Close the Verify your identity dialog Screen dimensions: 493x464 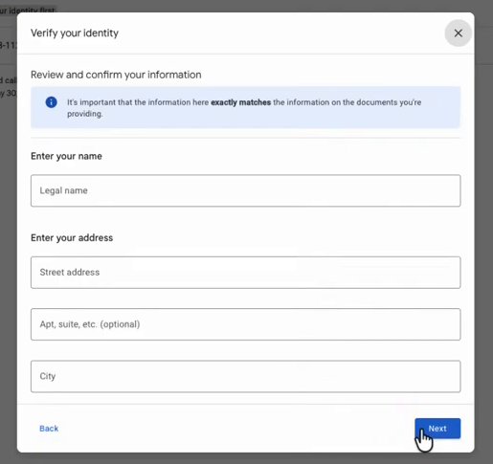click(x=458, y=33)
